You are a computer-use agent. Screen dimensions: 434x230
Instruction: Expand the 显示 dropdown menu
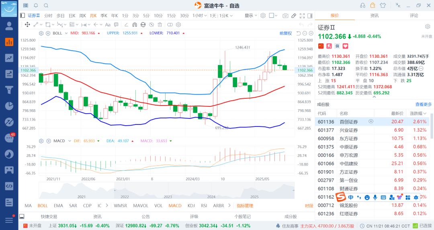pos(251,16)
